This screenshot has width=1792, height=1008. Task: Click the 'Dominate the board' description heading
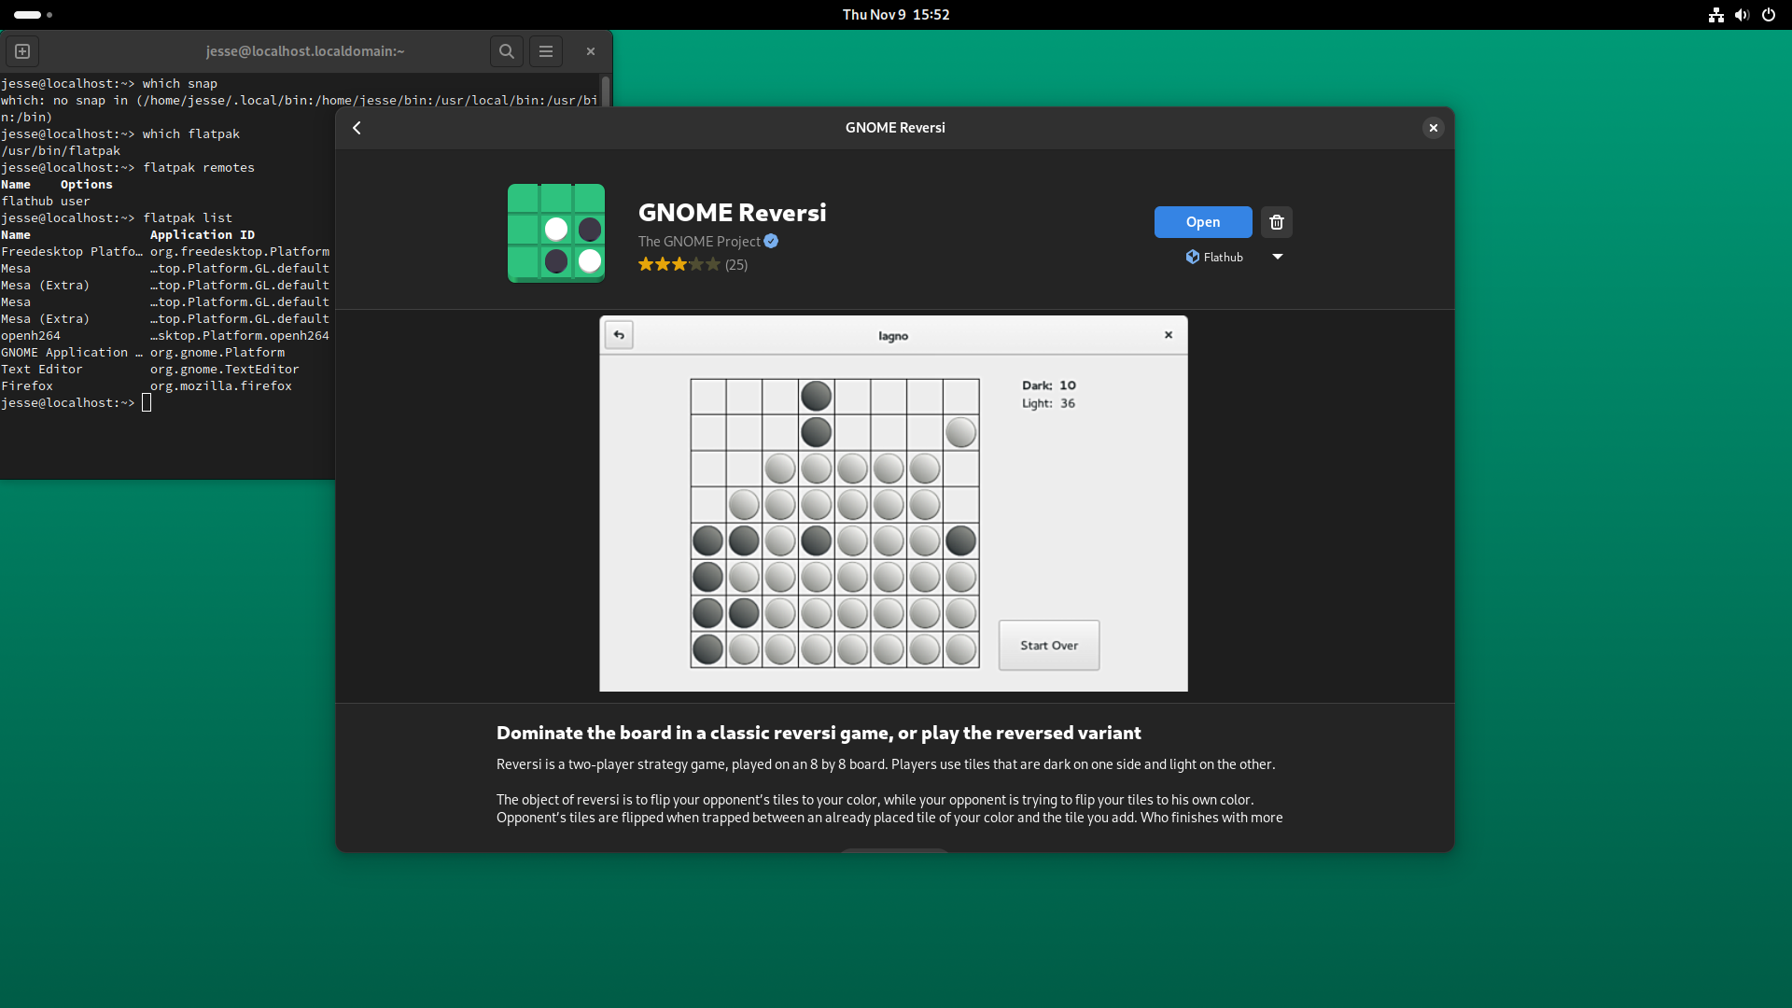click(819, 733)
